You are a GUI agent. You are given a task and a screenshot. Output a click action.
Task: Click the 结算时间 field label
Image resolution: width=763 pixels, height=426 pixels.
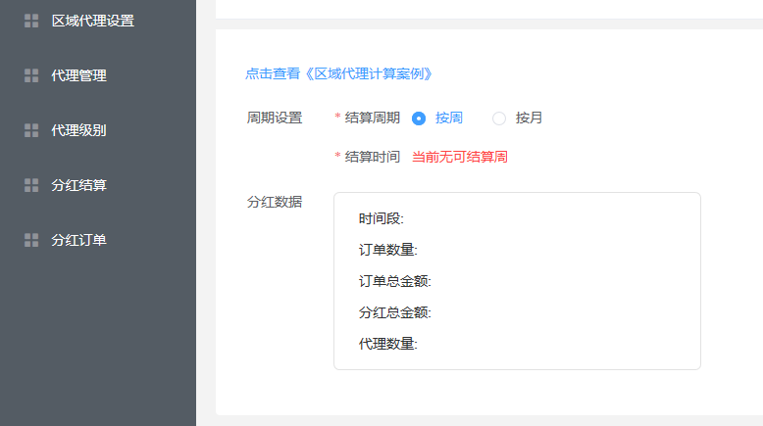(x=373, y=157)
